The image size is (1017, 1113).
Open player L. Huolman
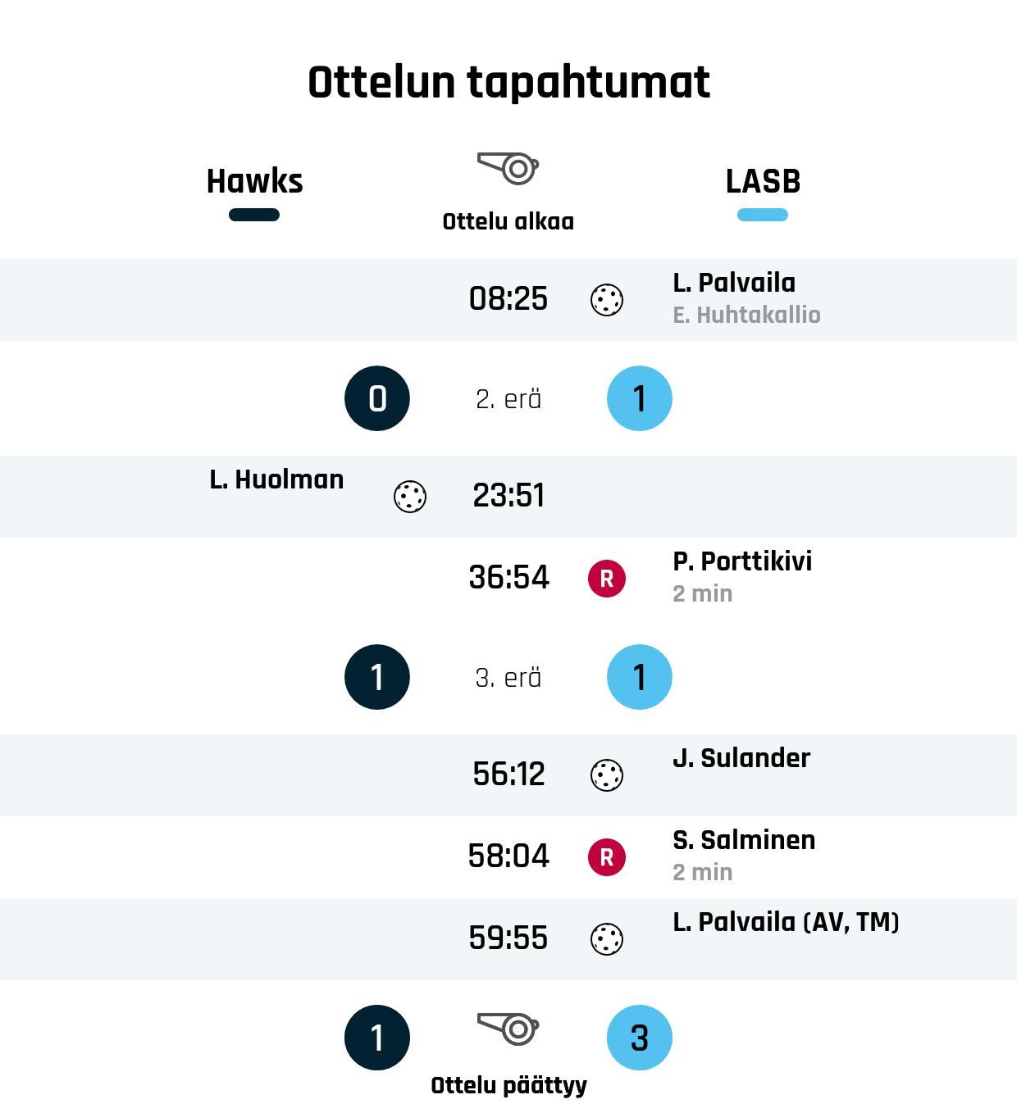point(276,479)
